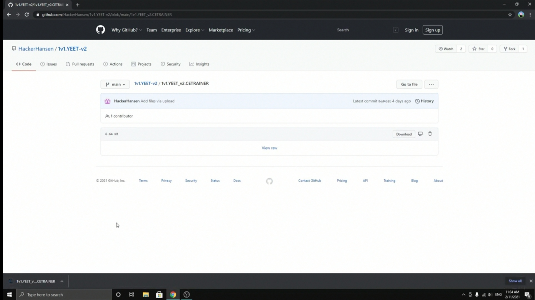Click the bookmark star in the address bar
Image resolution: width=535 pixels, height=300 pixels.
point(510,15)
